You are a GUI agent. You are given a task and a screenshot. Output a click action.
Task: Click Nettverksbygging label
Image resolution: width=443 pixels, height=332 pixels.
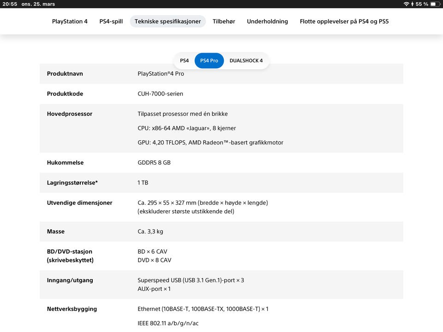click(72, 309)
